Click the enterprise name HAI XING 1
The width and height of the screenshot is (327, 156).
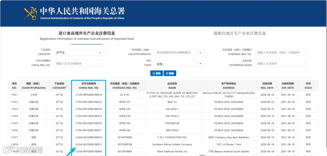tap(172, 109)
